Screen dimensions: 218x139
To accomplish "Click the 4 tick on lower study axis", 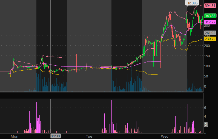I will [x=206, y=116].
